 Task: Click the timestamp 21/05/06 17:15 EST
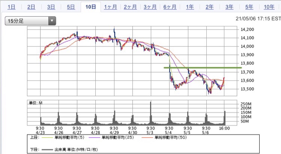(258, 19)
